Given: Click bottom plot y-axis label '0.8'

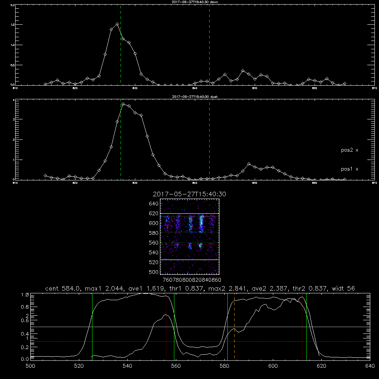Looking at the screenshot, I should point(25,307).
